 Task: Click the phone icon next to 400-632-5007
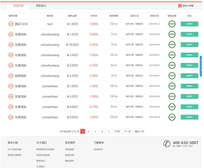[167, 144]
